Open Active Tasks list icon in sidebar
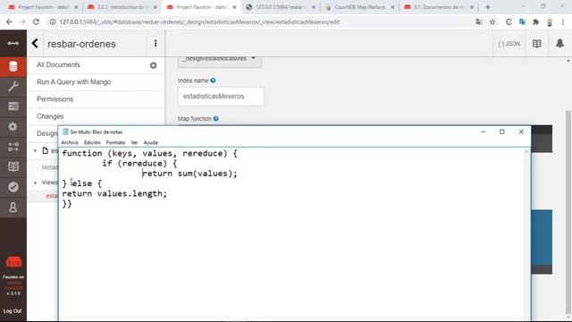This screenshot has width=572, height=322. [13, 106]
